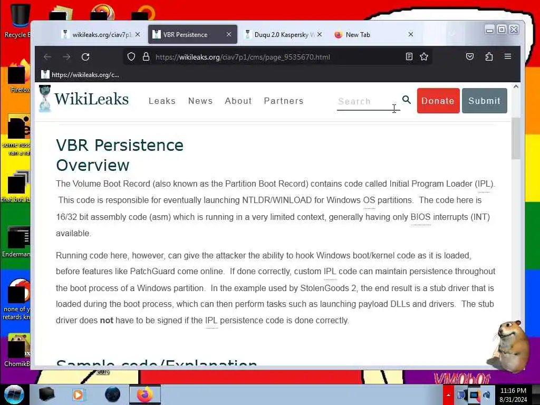
Task: Close the Duqu 2.0 Kaspersky tab
Action: 320,34
